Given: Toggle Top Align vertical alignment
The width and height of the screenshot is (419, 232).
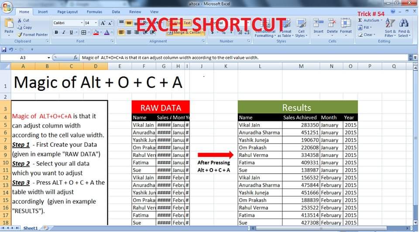Looking at the screenshot, I should (121, 23).
